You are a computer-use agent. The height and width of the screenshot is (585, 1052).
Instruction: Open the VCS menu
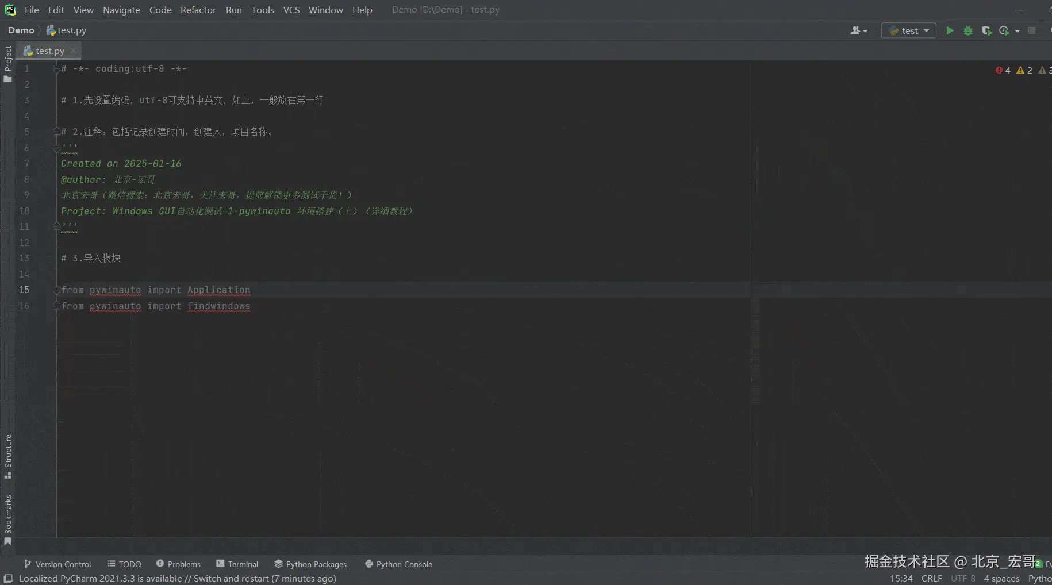(291, 10)
